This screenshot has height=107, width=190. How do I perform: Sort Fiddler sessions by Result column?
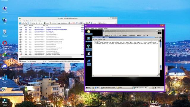pos(26,26)
